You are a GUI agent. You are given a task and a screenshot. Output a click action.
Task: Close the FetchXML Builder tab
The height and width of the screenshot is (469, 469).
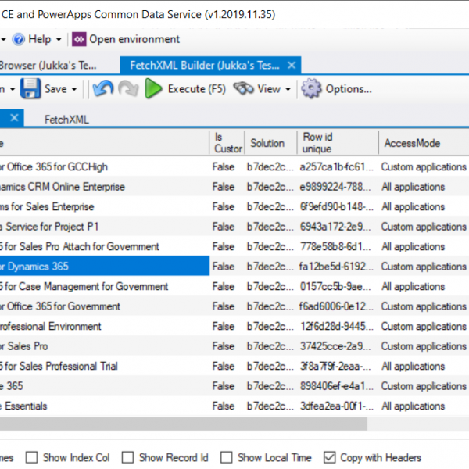click(x=292, y=65)
